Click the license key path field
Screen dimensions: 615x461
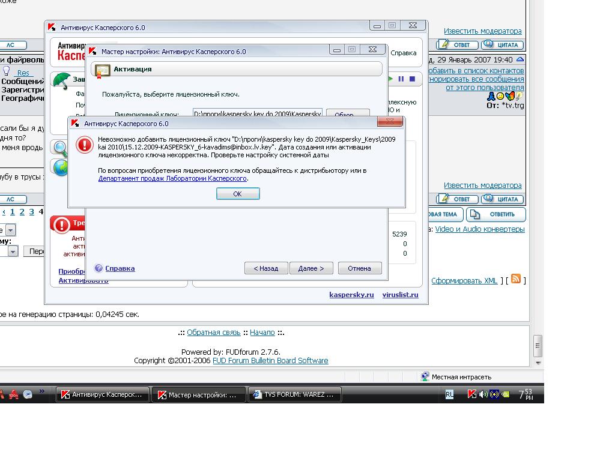(257, 113)
